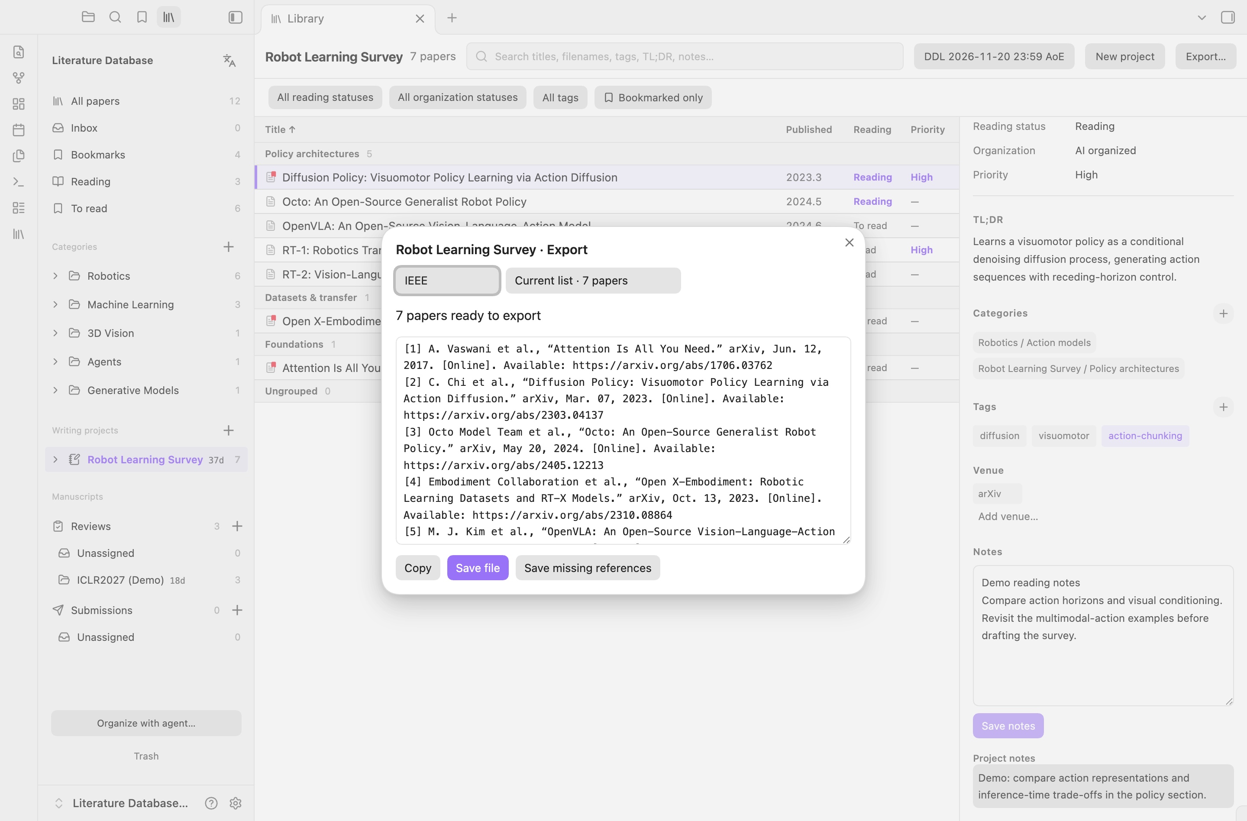Open the Current list · 7 papers dropdown
This screenshot has width=1247, height=821.
pyautogui.click(x=593, y=280)
